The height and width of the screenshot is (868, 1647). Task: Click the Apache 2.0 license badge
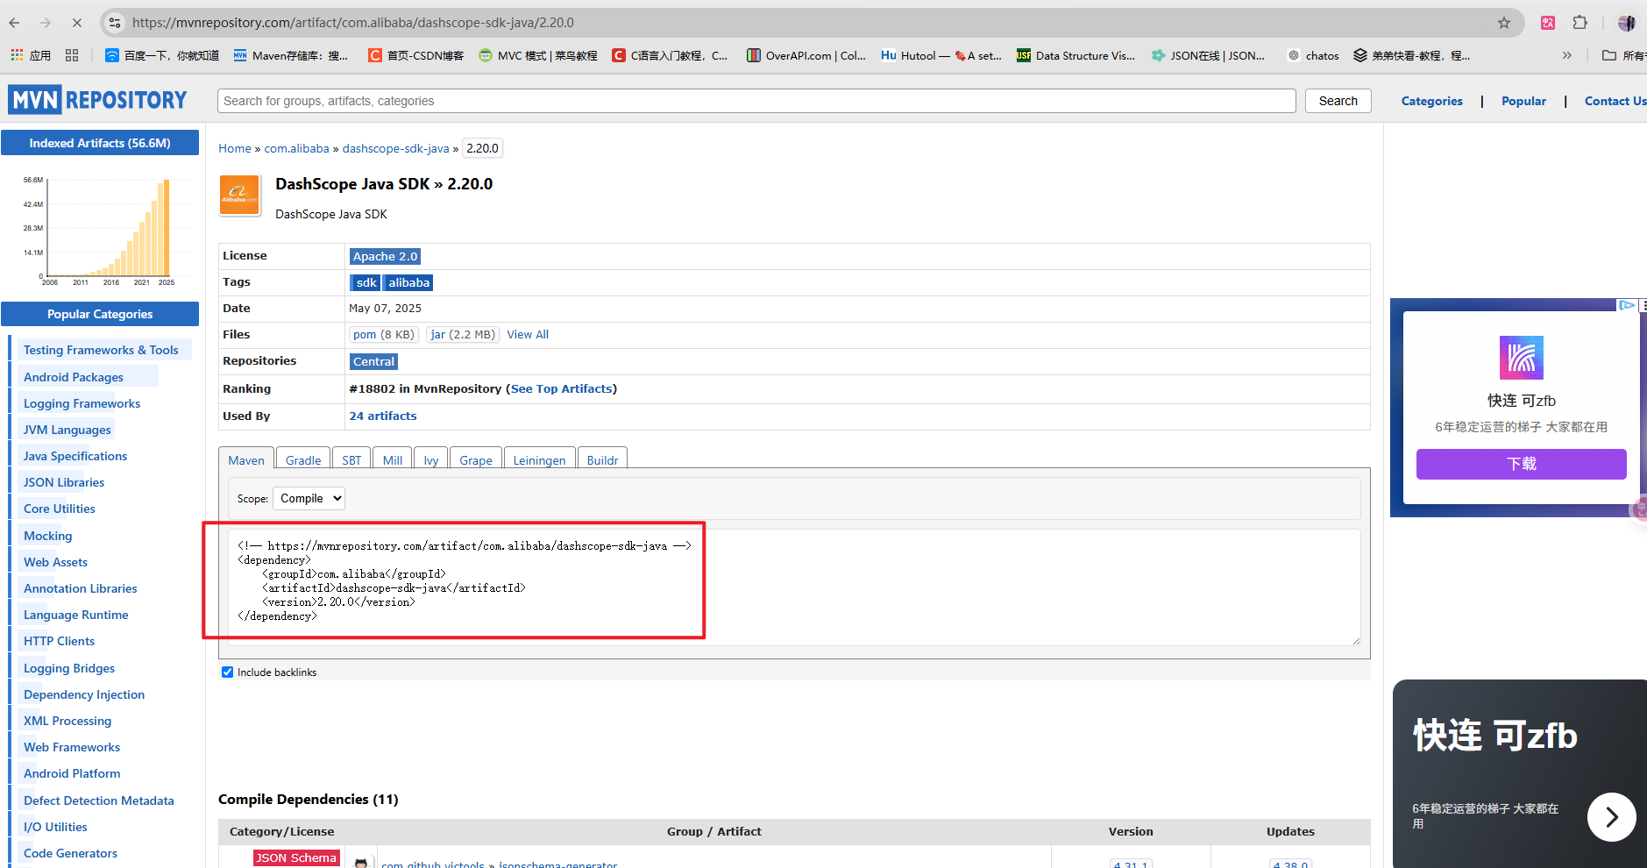coord(386,256)
